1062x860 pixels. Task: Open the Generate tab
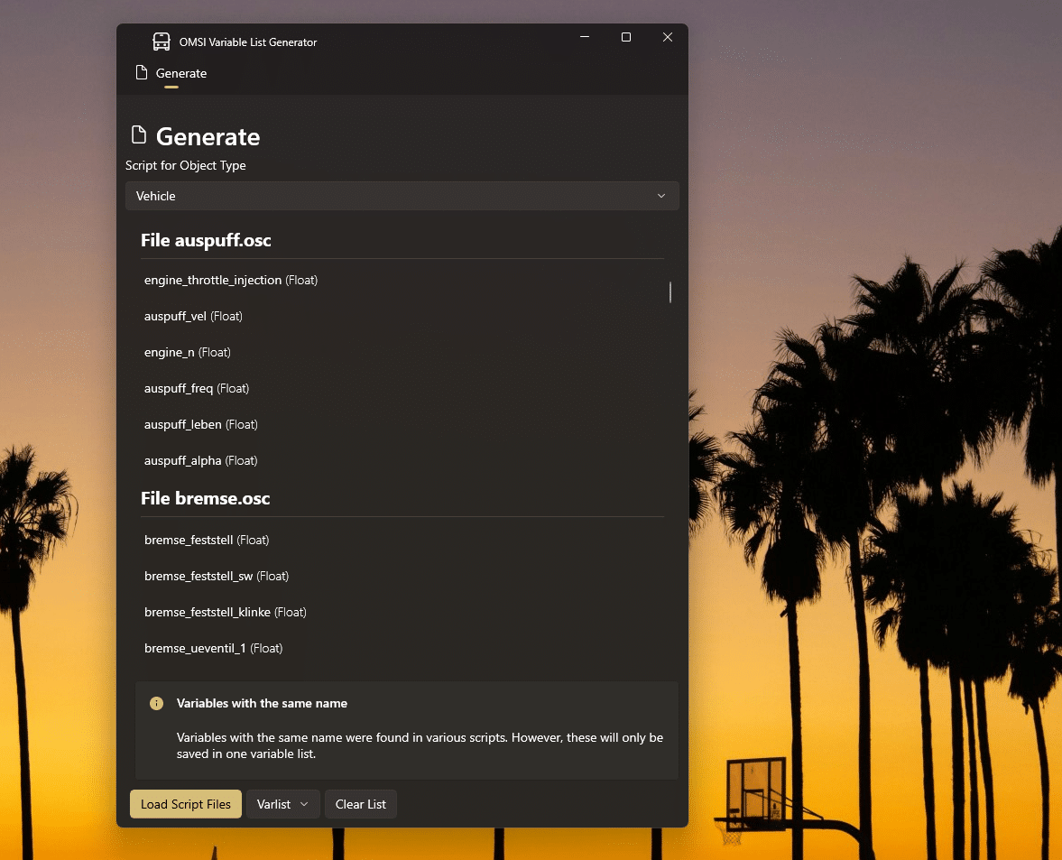tap(171, 73)
